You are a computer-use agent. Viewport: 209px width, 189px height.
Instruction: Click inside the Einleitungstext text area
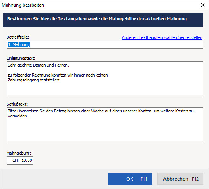pyautogui.click(x=105, y=78)
